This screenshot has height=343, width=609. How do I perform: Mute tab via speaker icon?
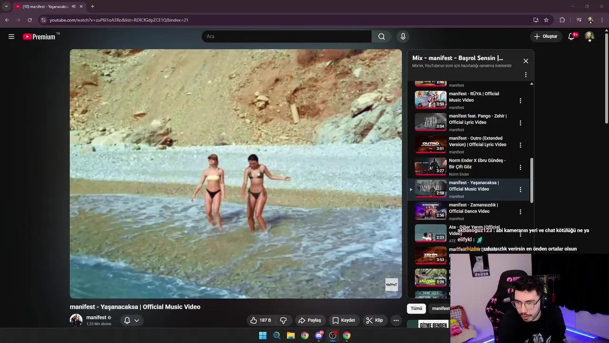73,6
